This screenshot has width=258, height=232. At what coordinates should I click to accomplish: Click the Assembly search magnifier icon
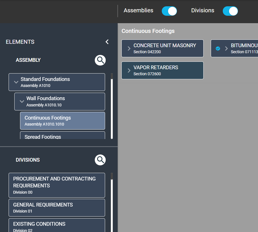(x=100, y=60)
